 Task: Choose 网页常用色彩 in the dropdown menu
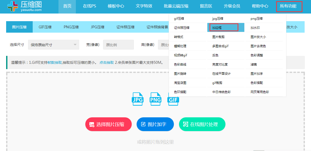260,92
